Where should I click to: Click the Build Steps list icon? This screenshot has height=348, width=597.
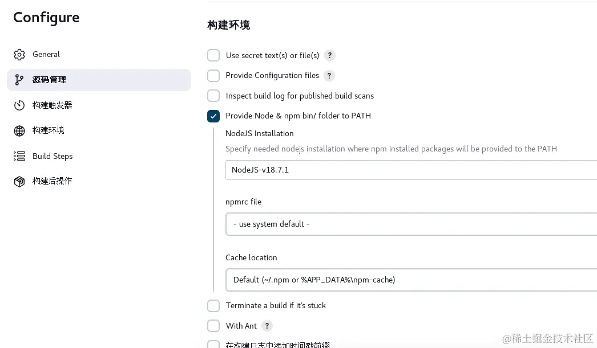(x=19, y=156)
